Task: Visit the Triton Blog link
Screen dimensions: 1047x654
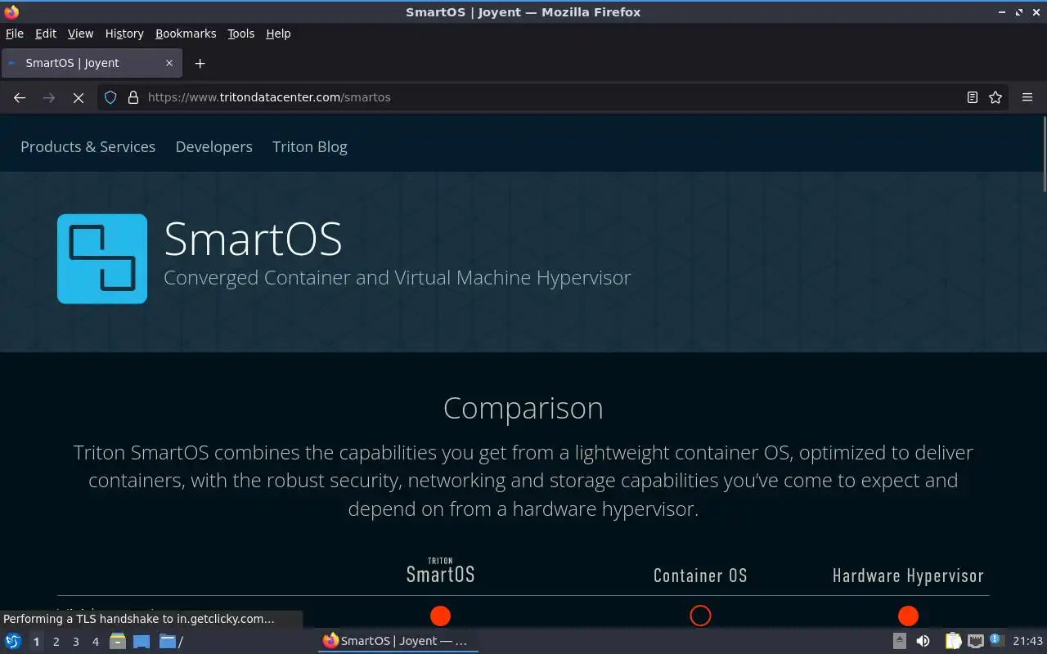Action: (310, 147)
